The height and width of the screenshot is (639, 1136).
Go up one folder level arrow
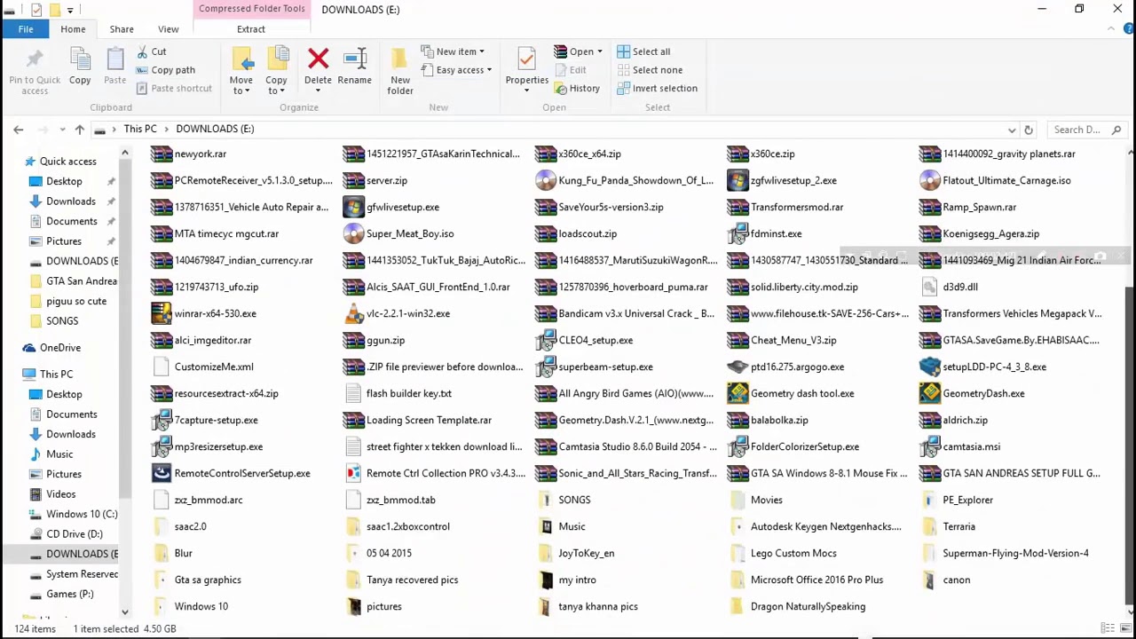click(79, 130)
